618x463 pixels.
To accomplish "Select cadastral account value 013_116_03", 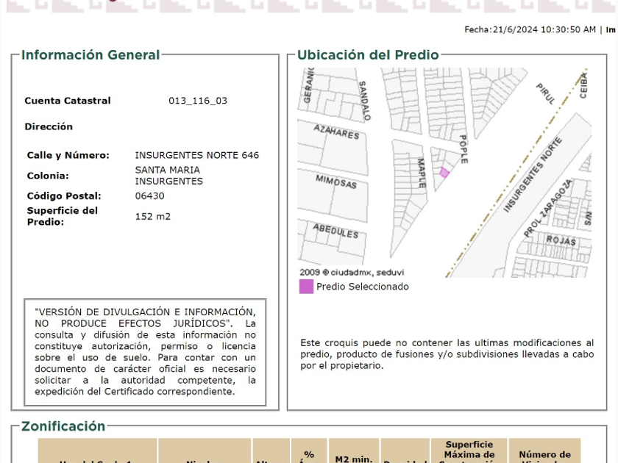I will [198, 101].
